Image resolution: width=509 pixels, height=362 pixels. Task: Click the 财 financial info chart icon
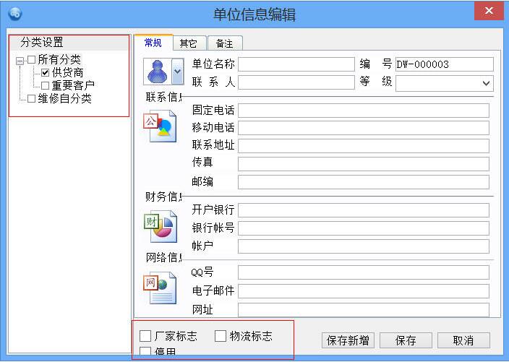pyautogui.click(x=161, y=227)
